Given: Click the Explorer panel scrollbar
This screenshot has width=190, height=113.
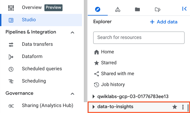Looking at the screenshot, I should (x=188, y=108).
